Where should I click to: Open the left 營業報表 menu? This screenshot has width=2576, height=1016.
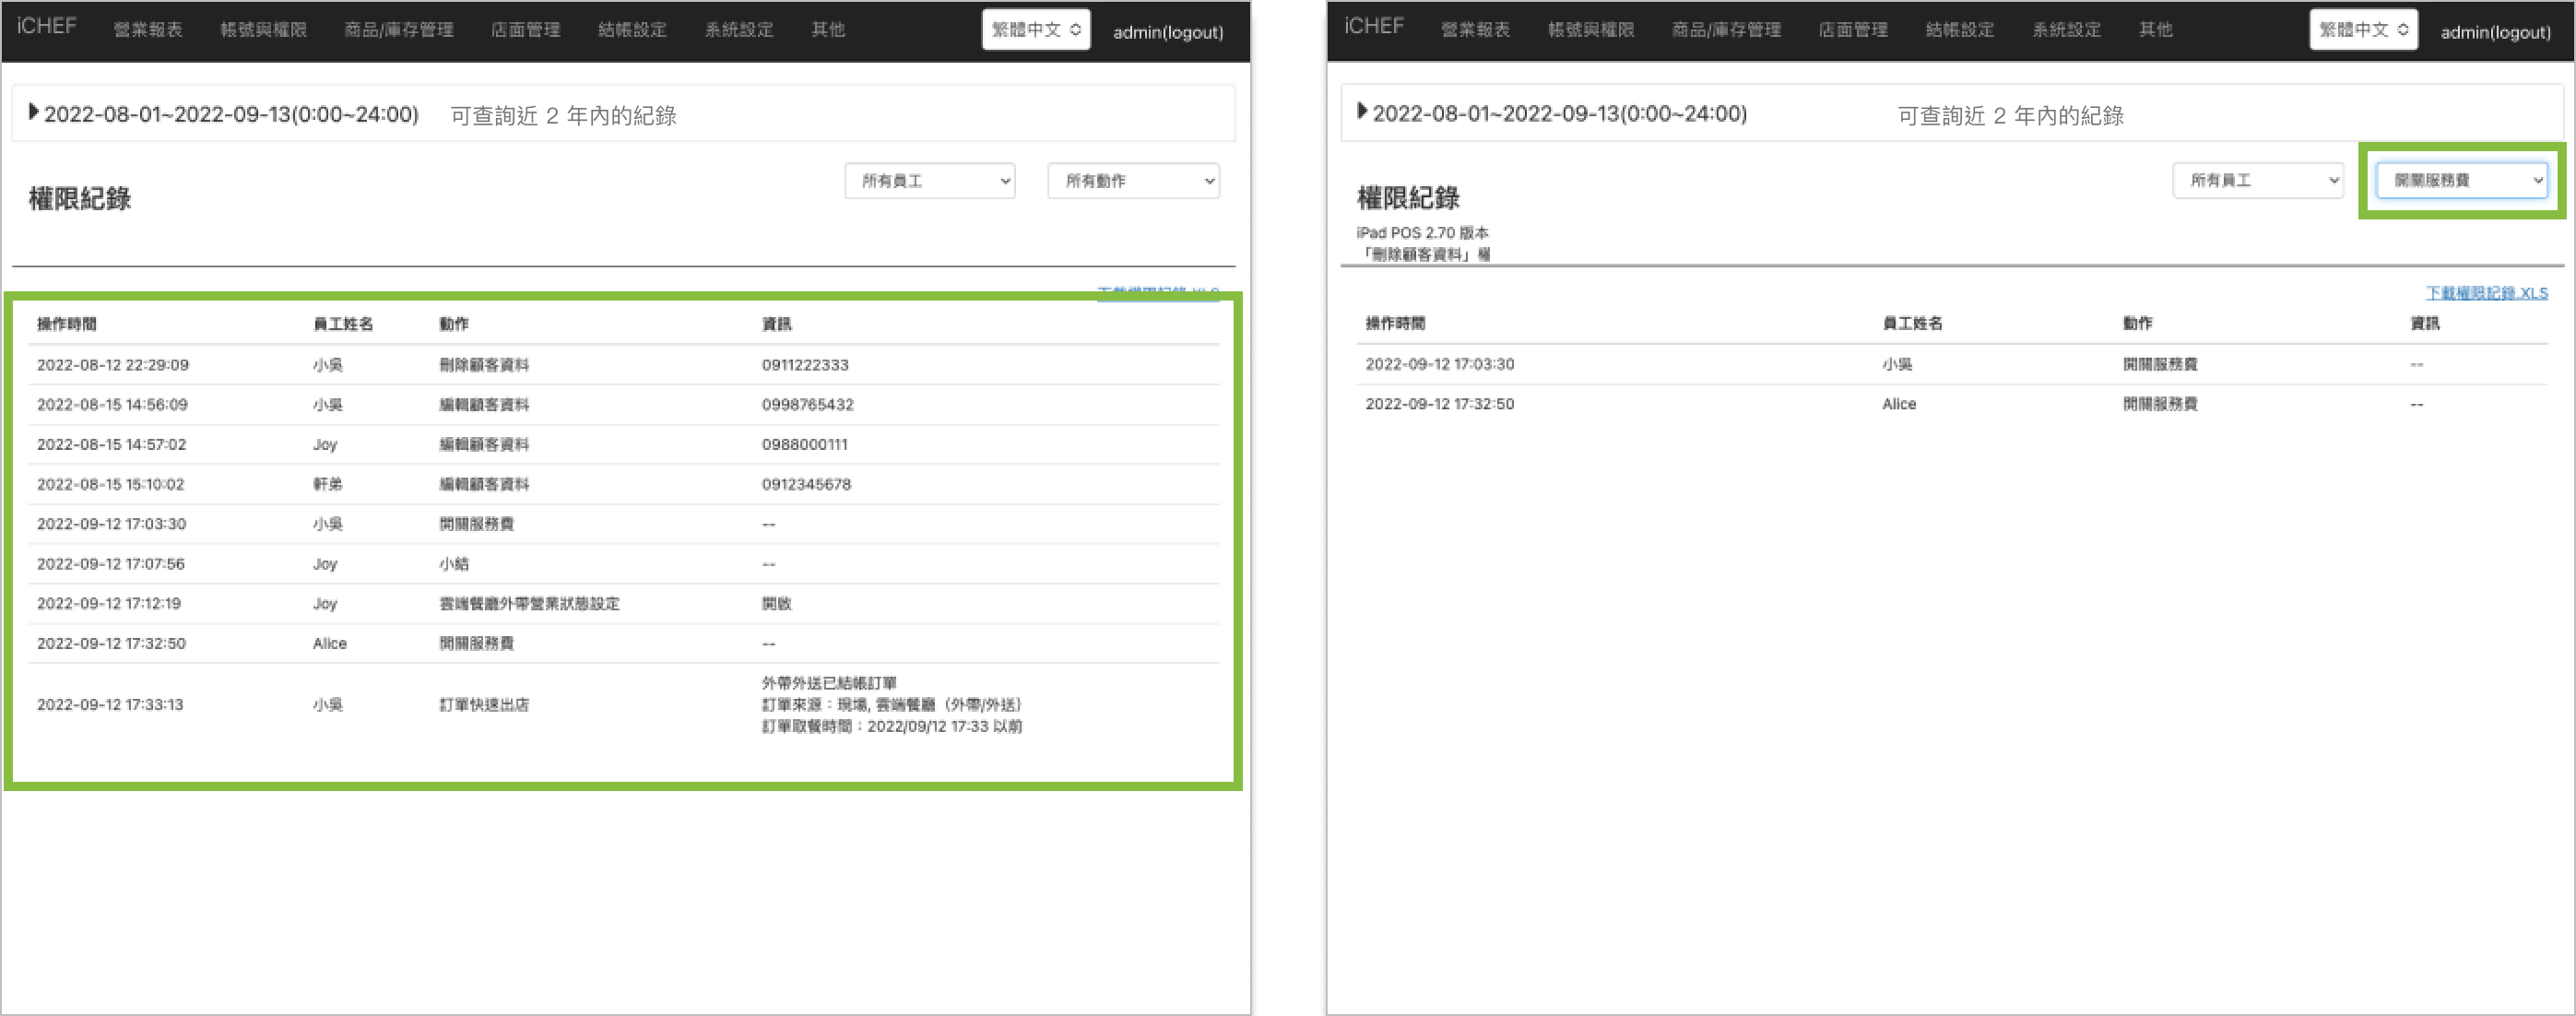tap(148, 30)
